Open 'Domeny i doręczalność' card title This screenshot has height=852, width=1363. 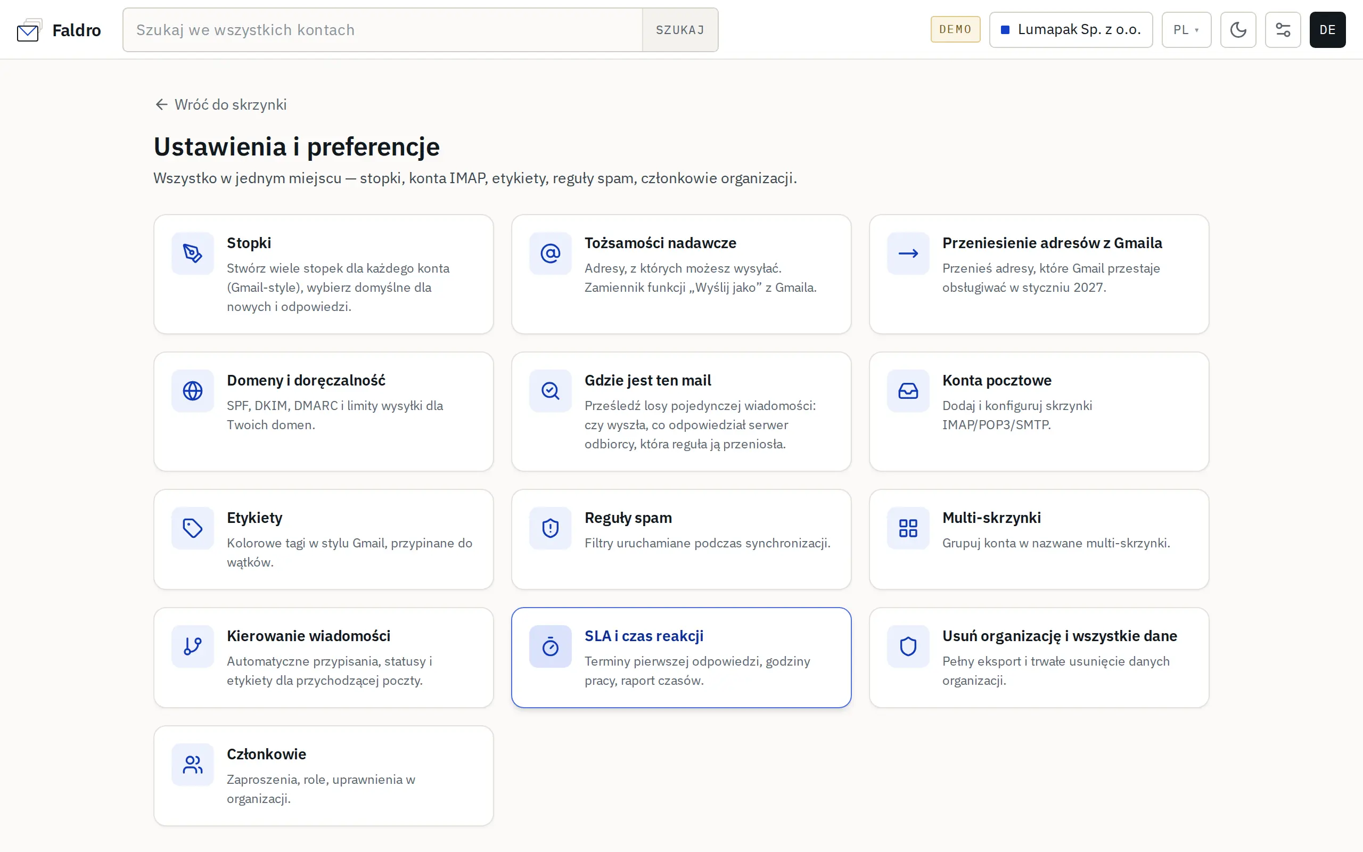pyautogui.click(x=306, y=380)
